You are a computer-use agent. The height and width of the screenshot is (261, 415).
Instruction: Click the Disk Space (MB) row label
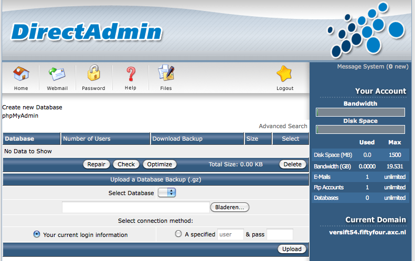point(333,155)
